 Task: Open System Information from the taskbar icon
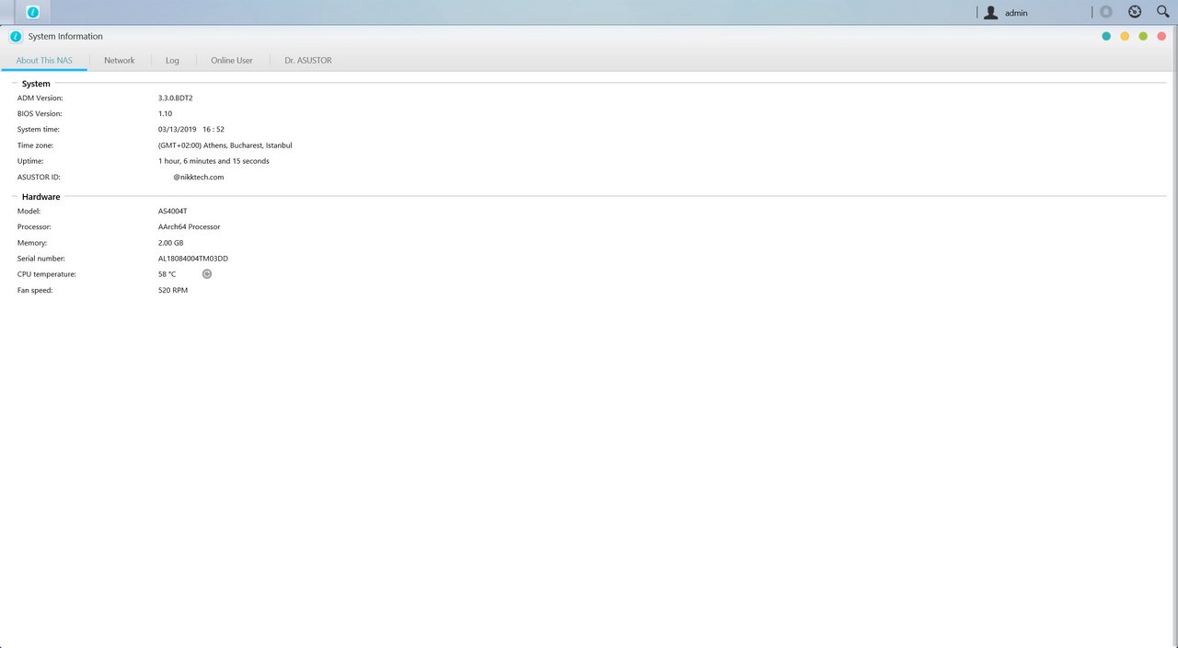pyautogui.click(x=33, y=13)
